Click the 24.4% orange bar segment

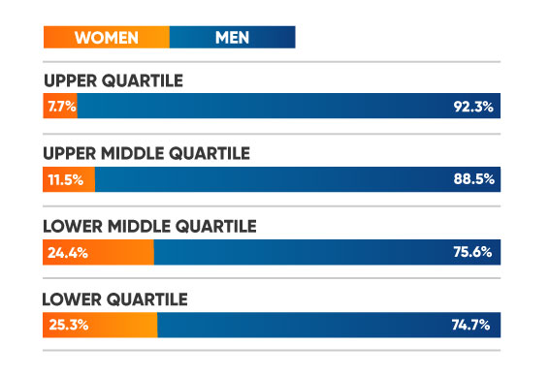coord(98,252)
